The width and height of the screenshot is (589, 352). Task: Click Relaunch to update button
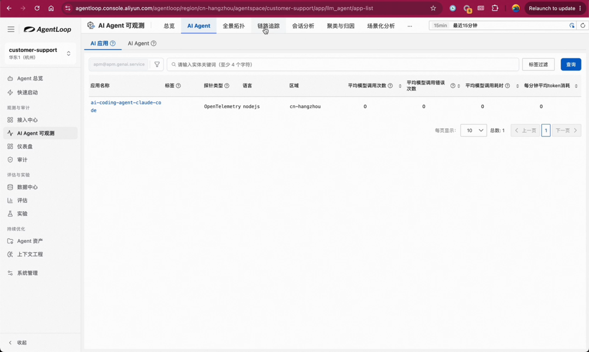click(x=555, y=8)
